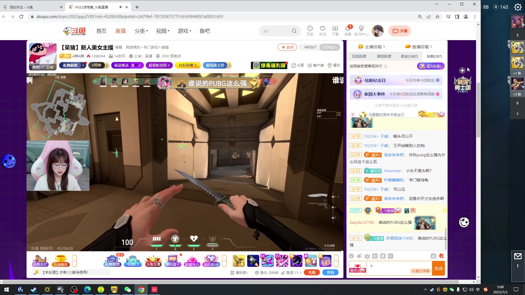Open the 背包 backpack button
The width and height of the screenshot is (525, 295).
(330, 272)
